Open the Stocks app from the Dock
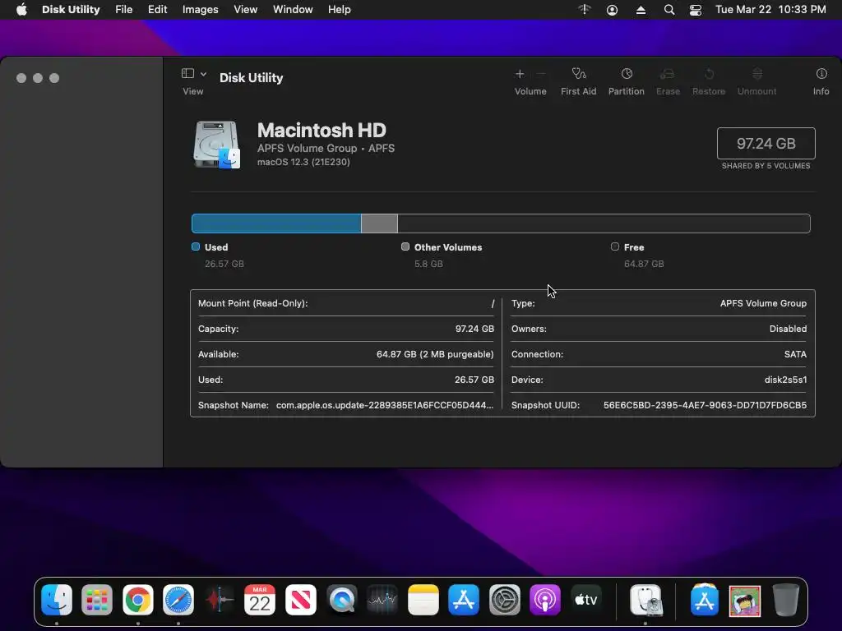The height and width of the screenshot is (631, 842). pos(382,599)
